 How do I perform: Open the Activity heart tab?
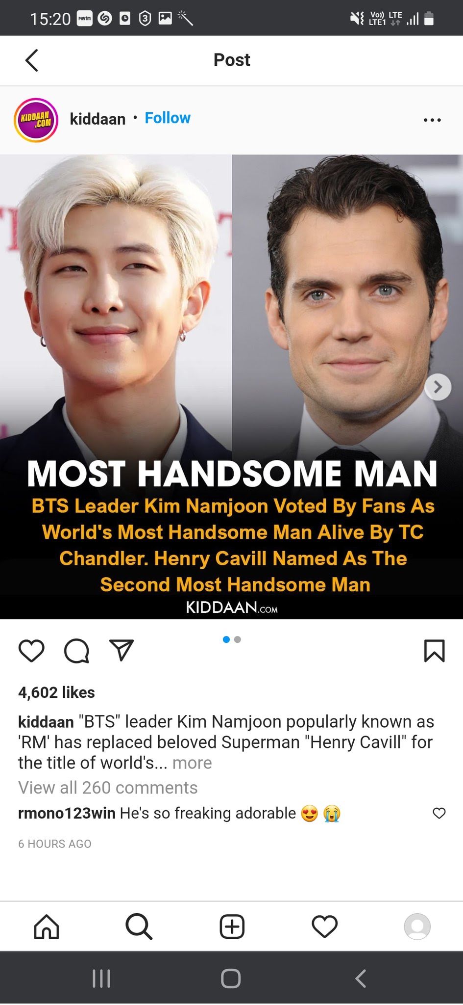[x=324, y=927]
